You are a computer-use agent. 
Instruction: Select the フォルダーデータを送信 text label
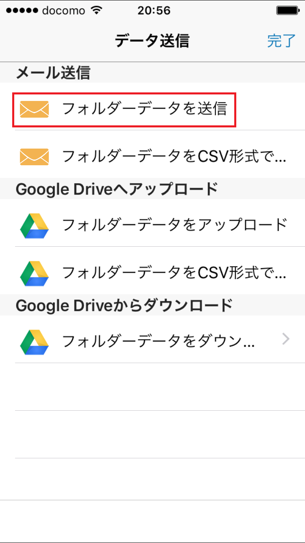pos(144,109)
